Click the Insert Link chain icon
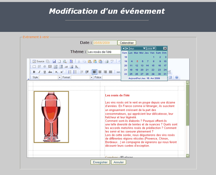The height and width of the screenshot is (175, 216). pos(118,72)
